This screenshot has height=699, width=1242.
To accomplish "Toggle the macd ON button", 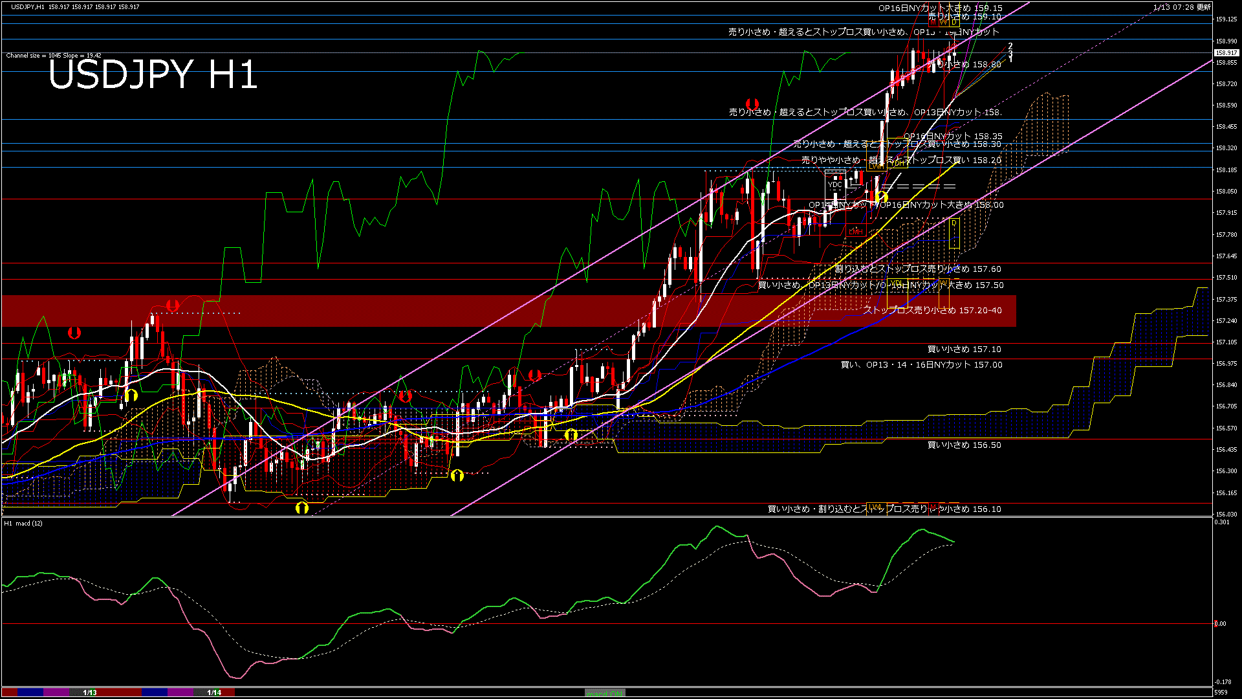I will pos(604,693).
